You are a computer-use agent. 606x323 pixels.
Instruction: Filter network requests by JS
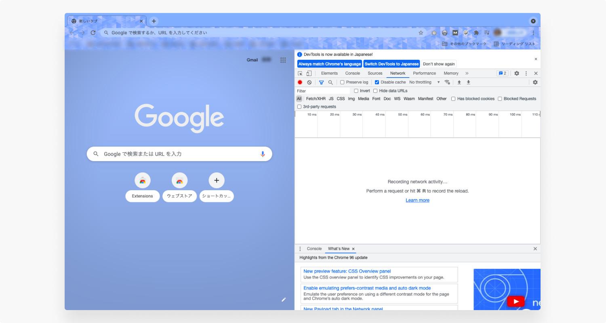click(x=331, y=99)
